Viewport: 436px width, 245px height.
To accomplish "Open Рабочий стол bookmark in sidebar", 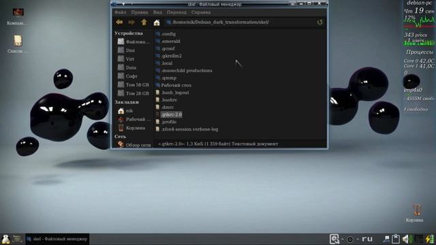I will coord(134,119).
